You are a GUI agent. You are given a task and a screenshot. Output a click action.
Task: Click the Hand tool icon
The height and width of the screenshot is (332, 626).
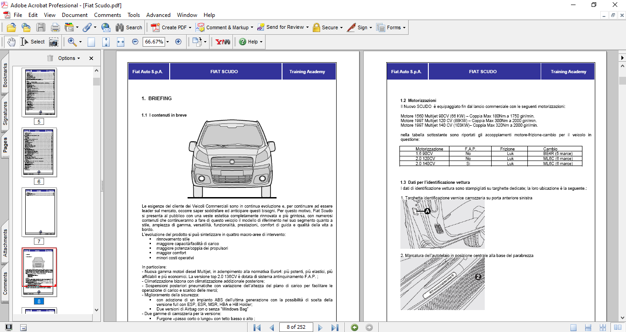pyautogui.click(x=11, y=42)
